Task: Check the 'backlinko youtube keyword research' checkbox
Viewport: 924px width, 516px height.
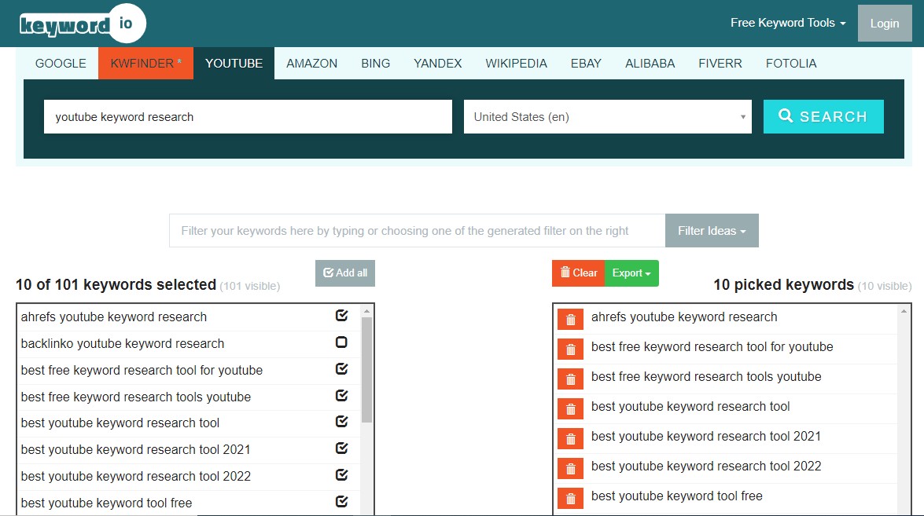Action: (x=341, y=342)
